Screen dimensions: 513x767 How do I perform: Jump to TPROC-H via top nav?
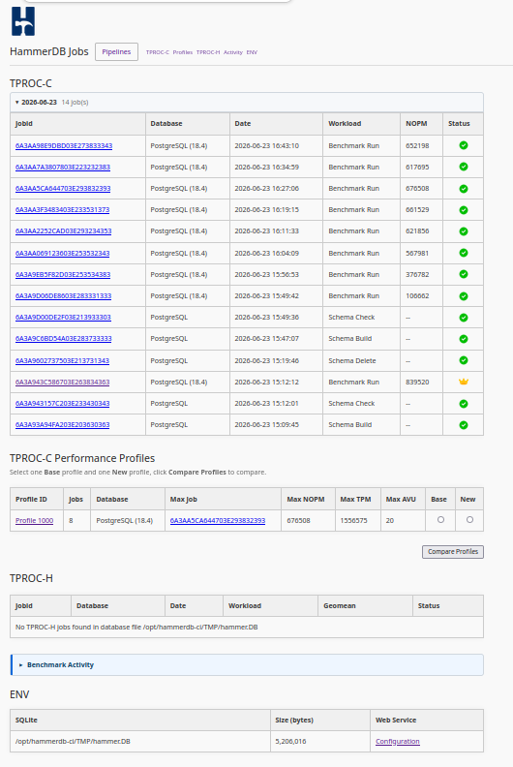click(x=208, y=52)
